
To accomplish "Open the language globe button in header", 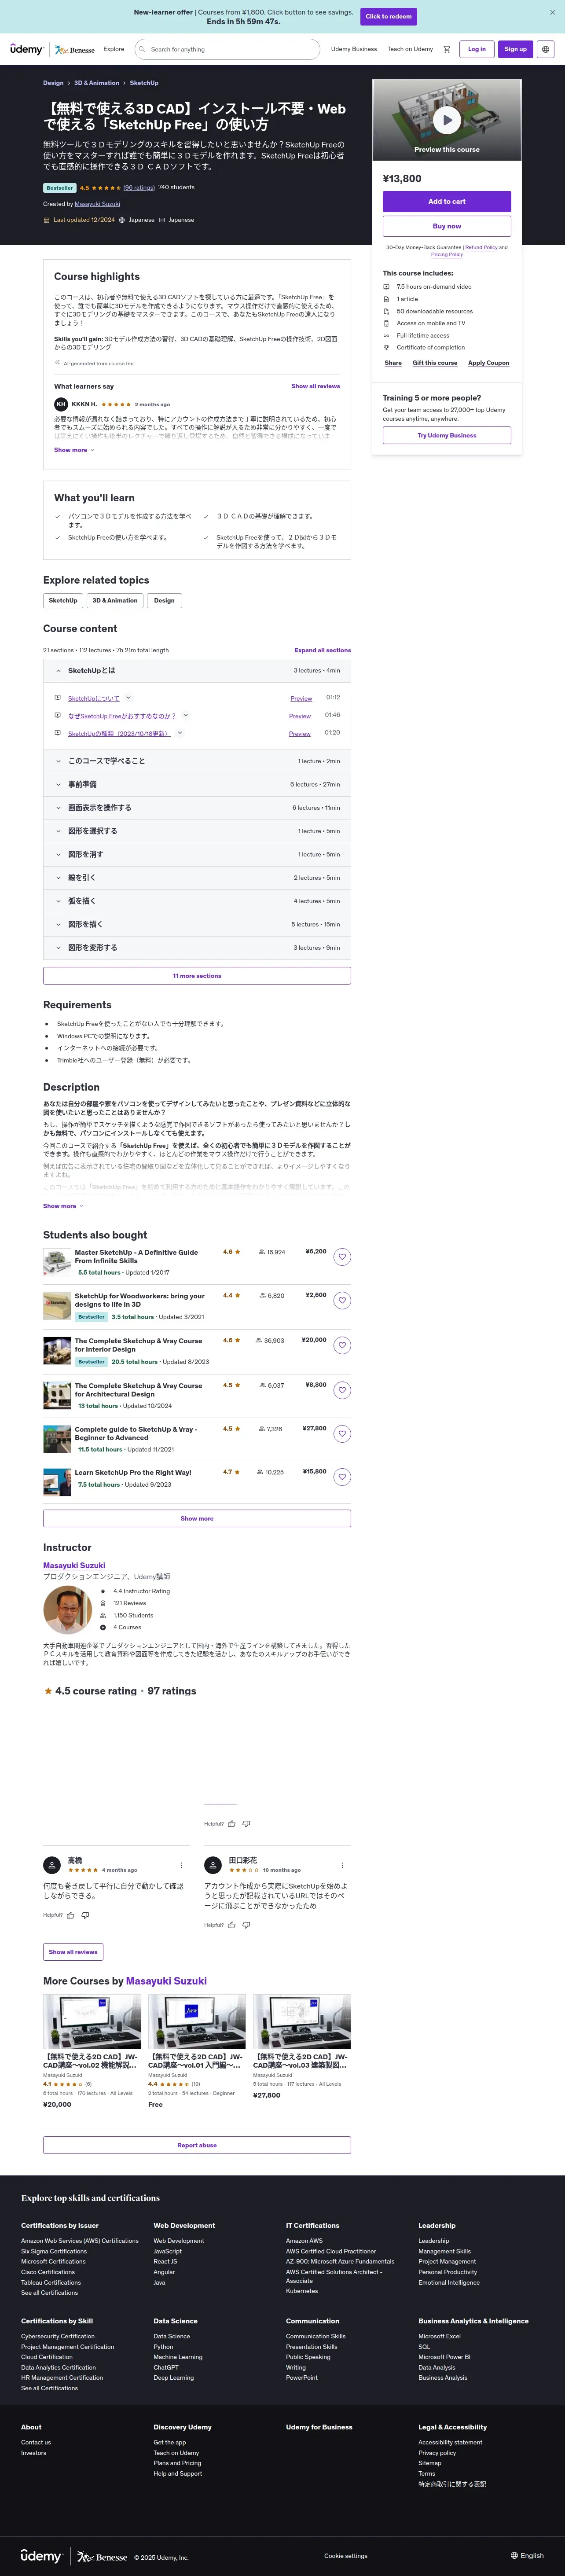I will coord(545,49).
